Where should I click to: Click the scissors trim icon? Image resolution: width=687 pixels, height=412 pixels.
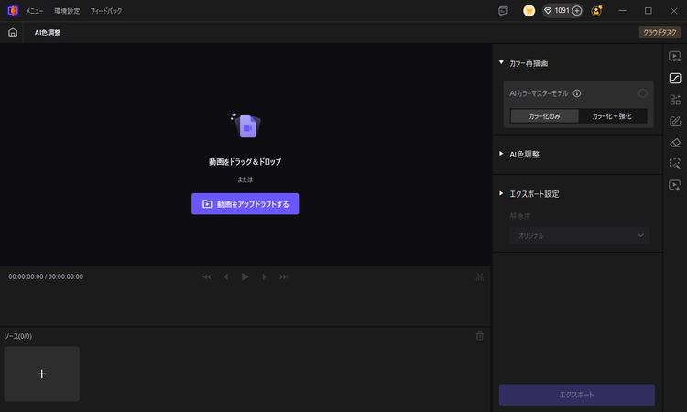(480, 276)
